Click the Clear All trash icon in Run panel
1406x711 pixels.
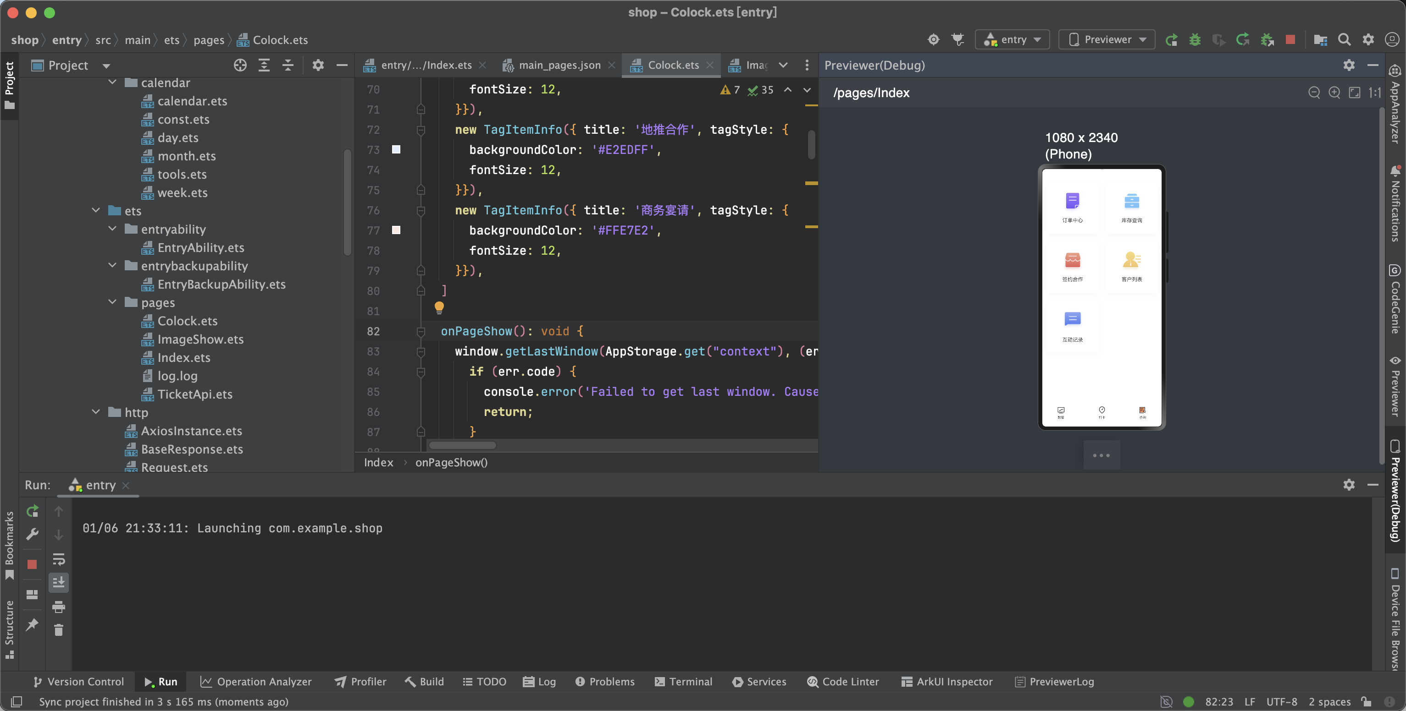[58, 630]
